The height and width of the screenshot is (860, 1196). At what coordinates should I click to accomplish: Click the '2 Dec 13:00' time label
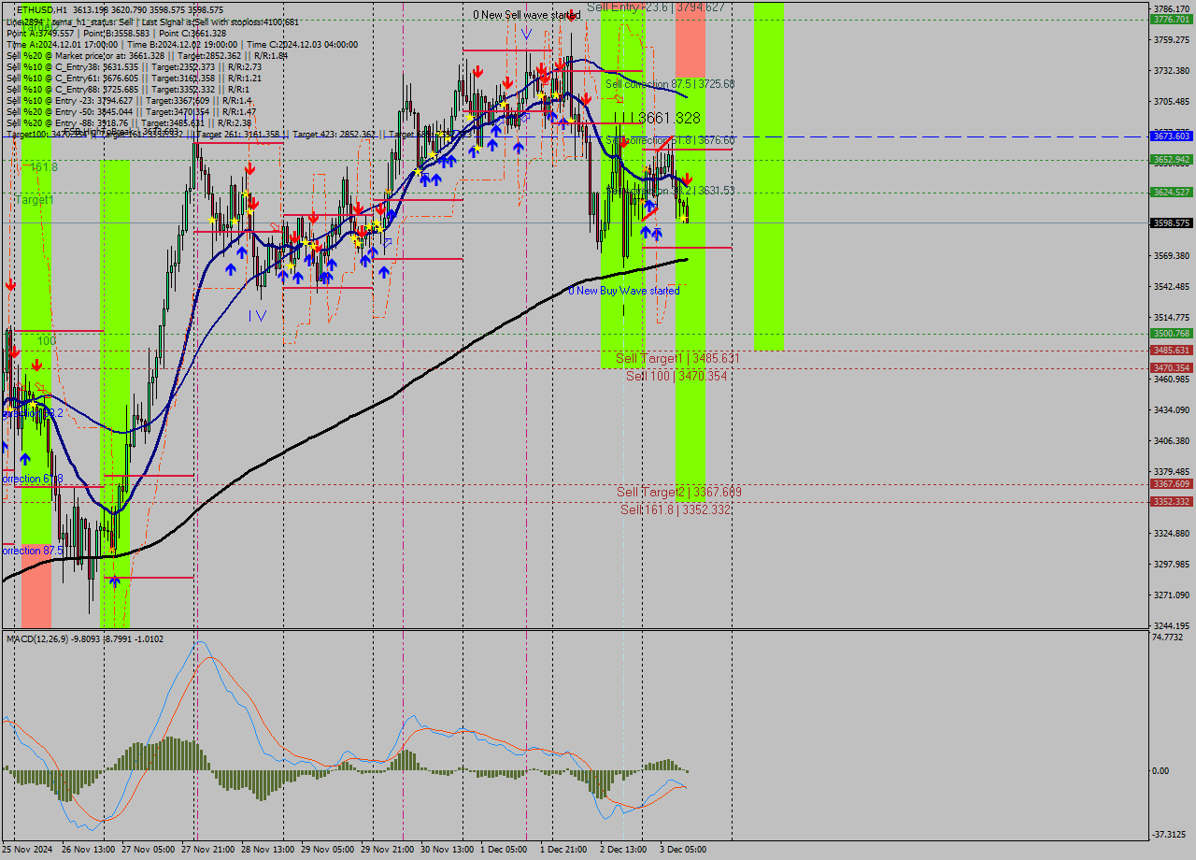[623, 850]
